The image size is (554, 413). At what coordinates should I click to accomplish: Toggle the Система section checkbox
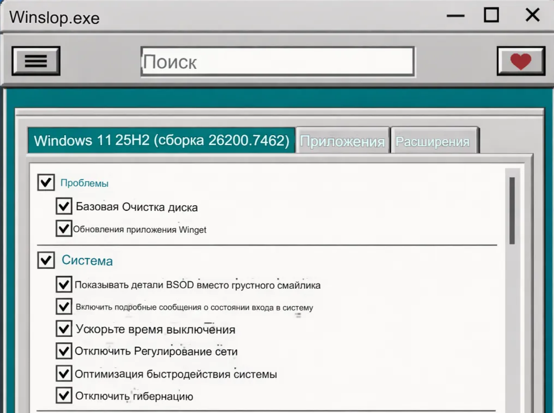(46, 260)
